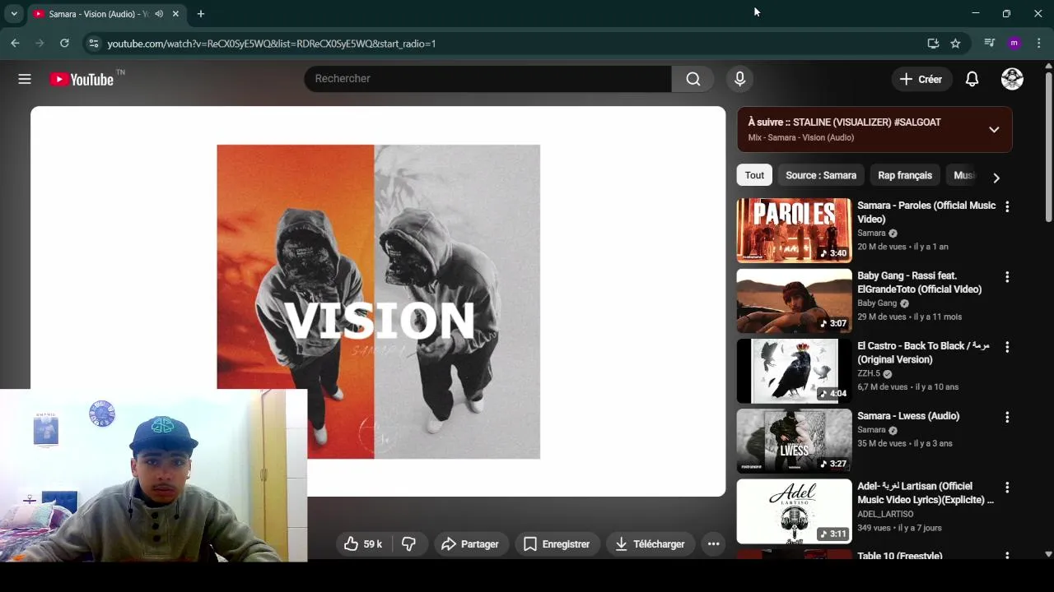1054x592 pixels.
Task: Open Baby Gang - Rassi thumbnail
Action: [x=794, y=300]
